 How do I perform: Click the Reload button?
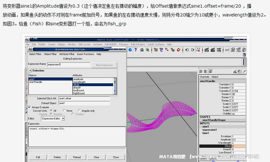[x=77, y=157]
